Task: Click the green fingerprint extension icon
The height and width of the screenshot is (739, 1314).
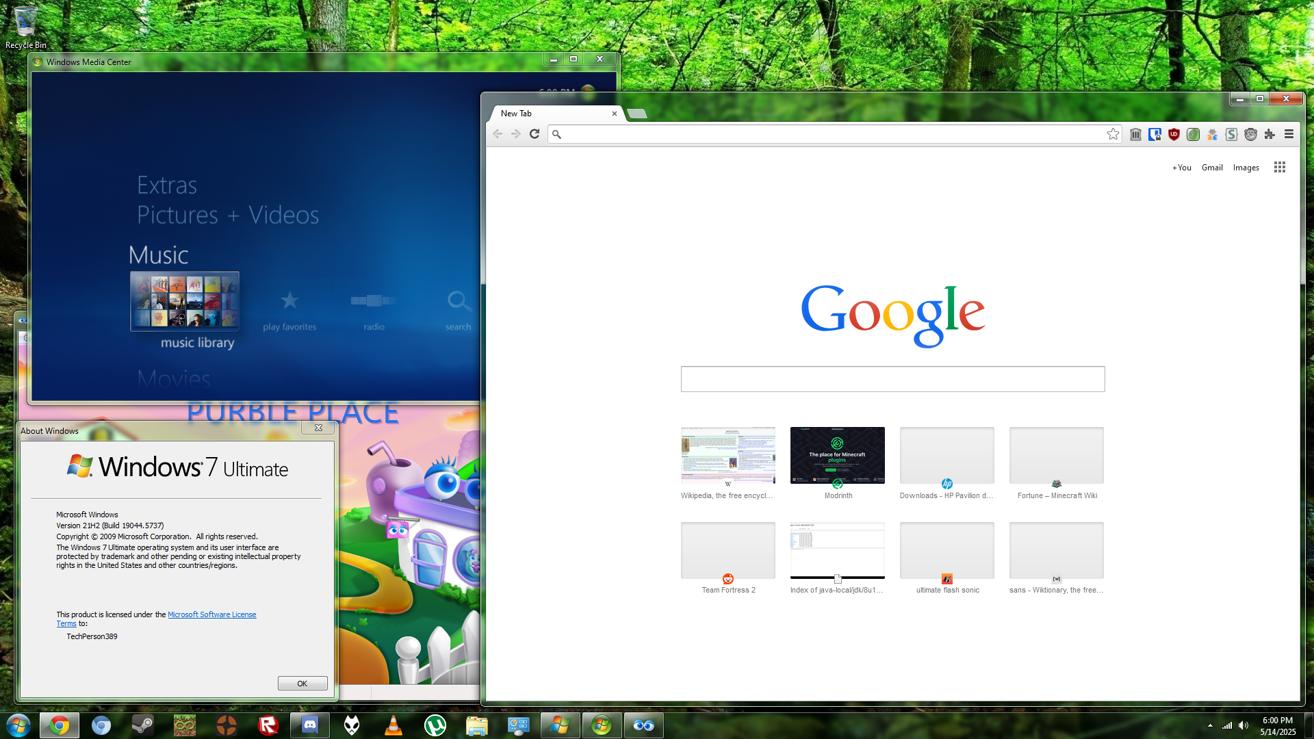Action: coord(1193,134)
